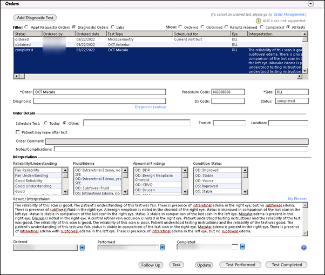Click the Interpretation column header
This screenshot has height=275, width=325.
[x=275, y=34]
